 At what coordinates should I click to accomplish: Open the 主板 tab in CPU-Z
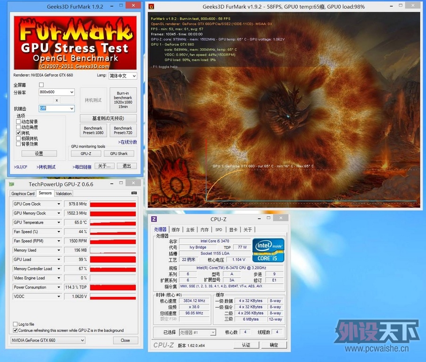190,230
